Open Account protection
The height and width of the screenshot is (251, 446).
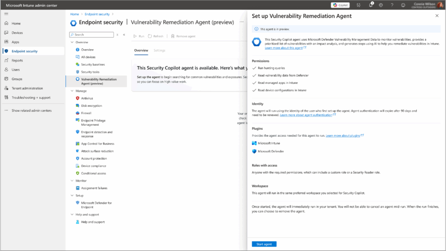tap(94, 158)
